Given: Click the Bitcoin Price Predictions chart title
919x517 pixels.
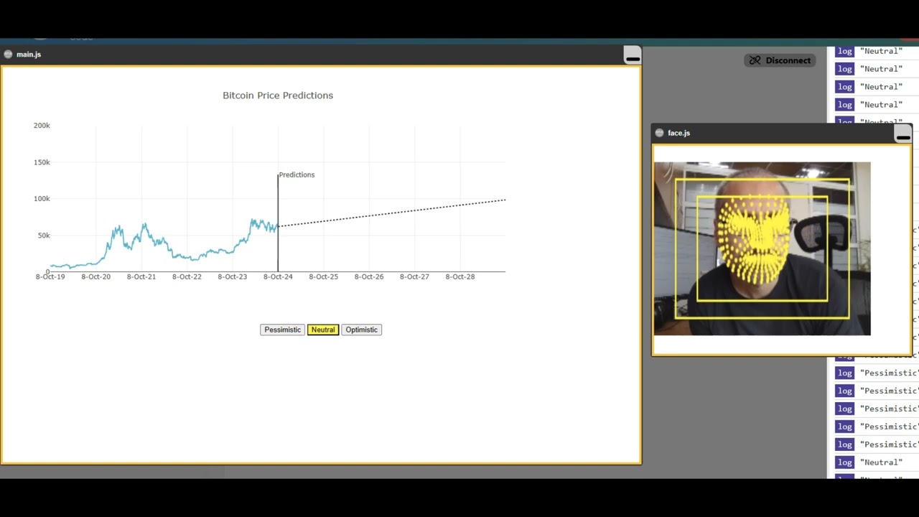Looking at the screenshot, I should click(x=278, y=95).
